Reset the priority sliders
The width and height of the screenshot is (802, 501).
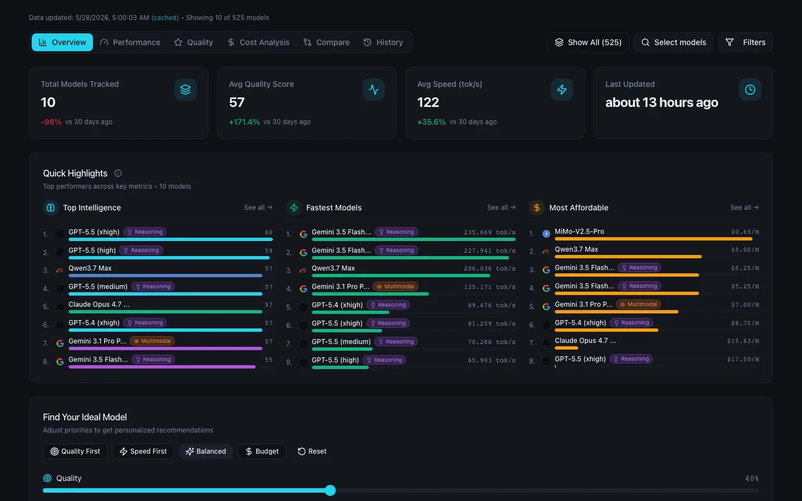tap(312, 451)
